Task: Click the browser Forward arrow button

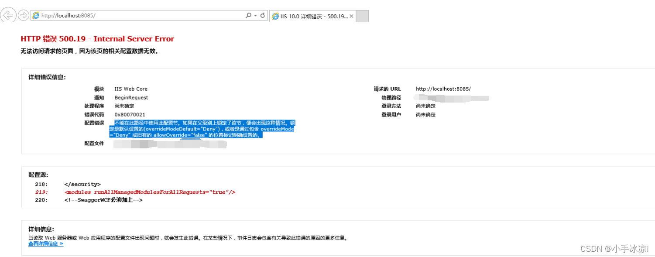Action: [x=23, y=15]
